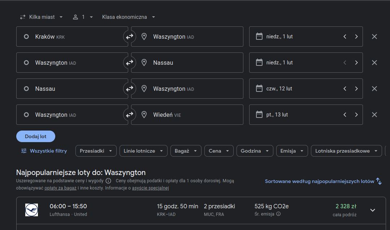Screen dimensions: 390x230
Task: Show average emission info icon
Action: click(278, 214)
